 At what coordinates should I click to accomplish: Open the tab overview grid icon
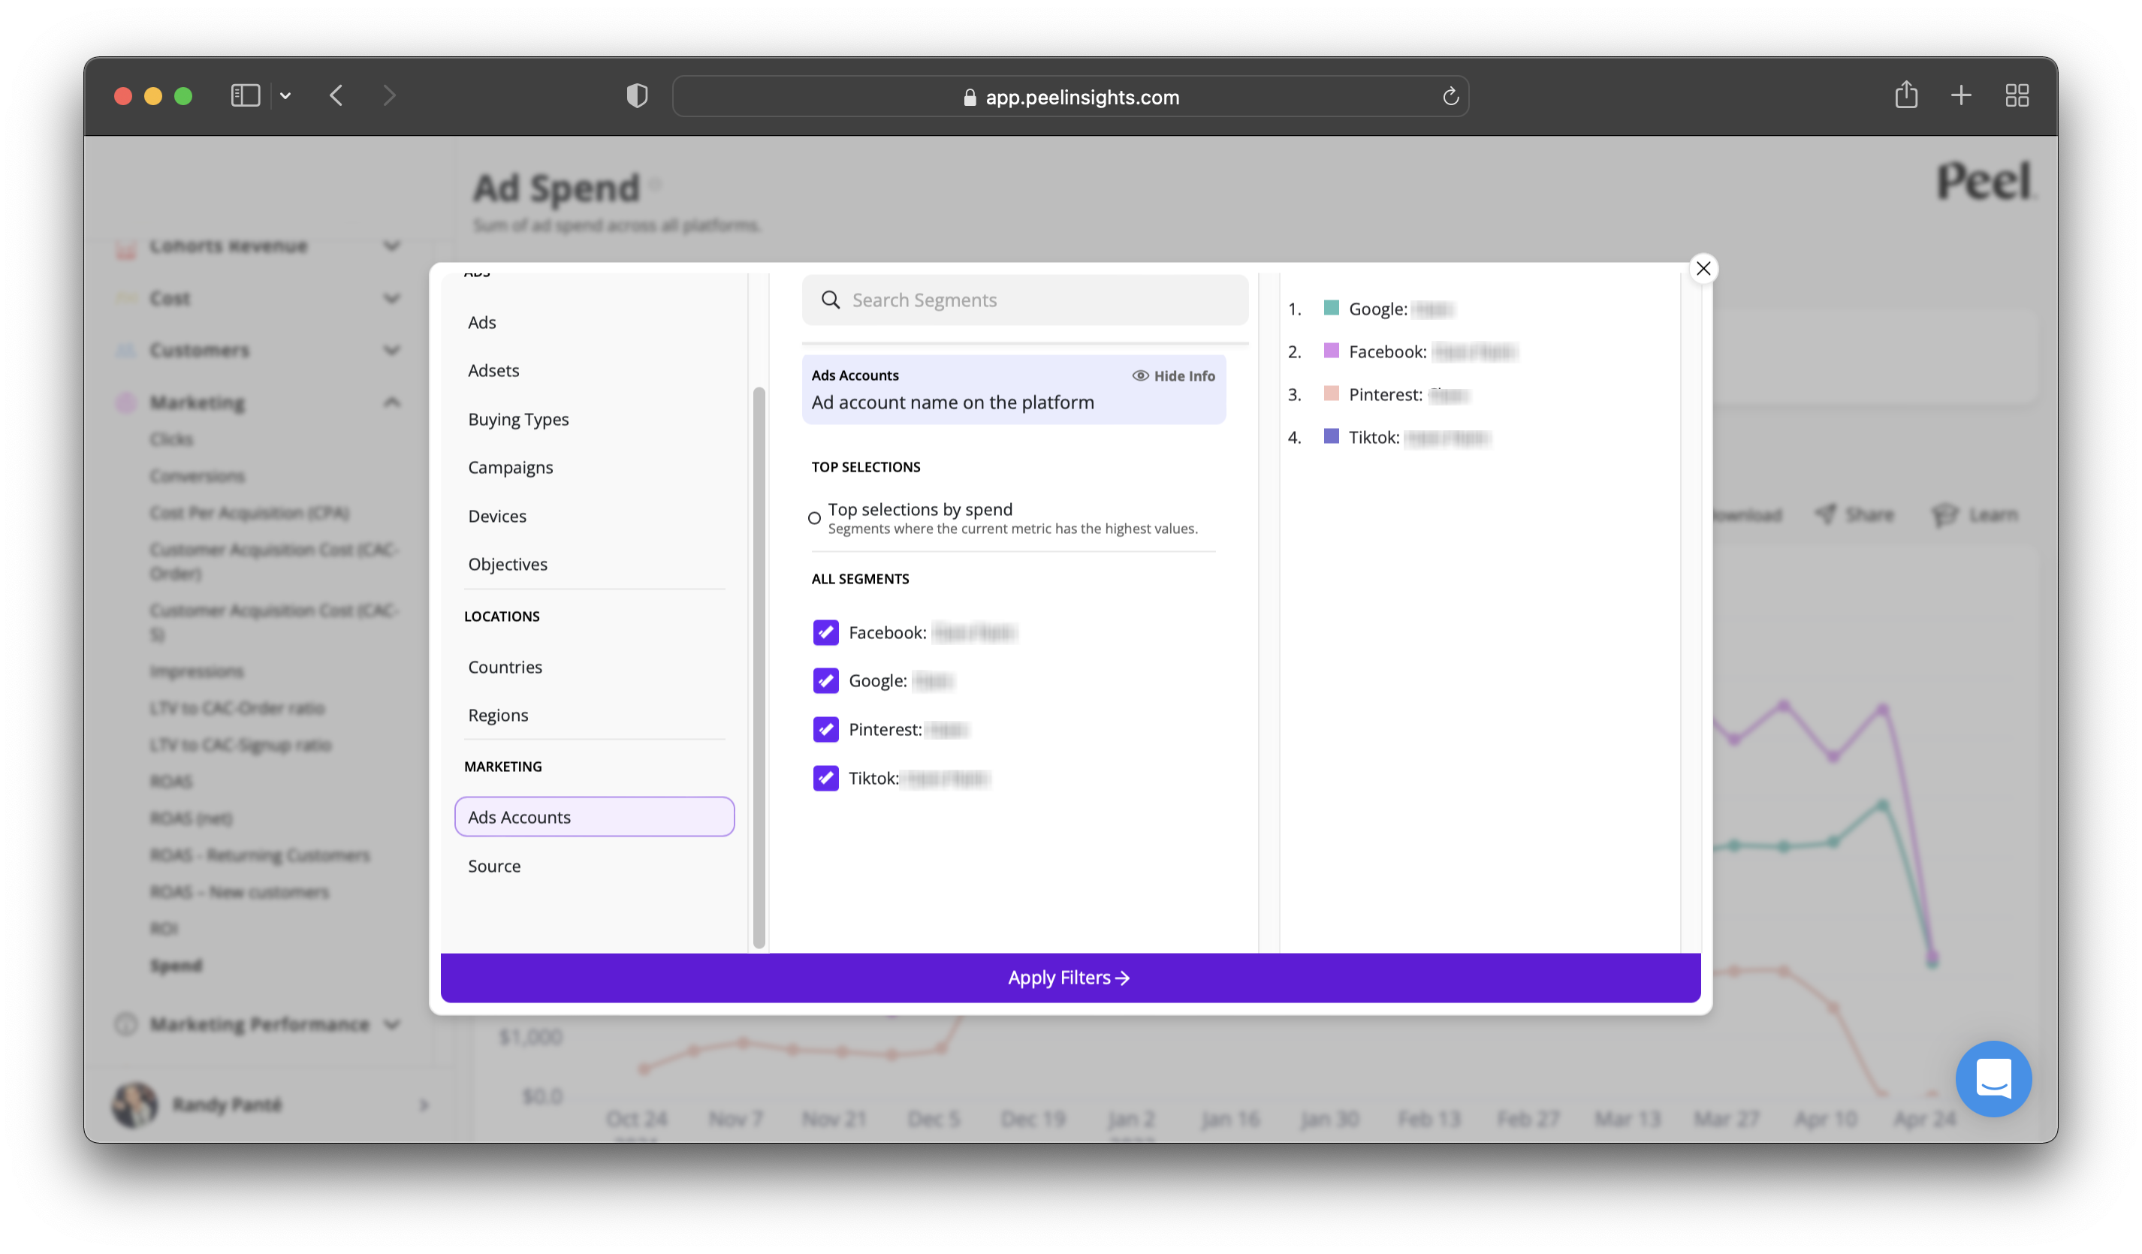[x=2017, y=95]
